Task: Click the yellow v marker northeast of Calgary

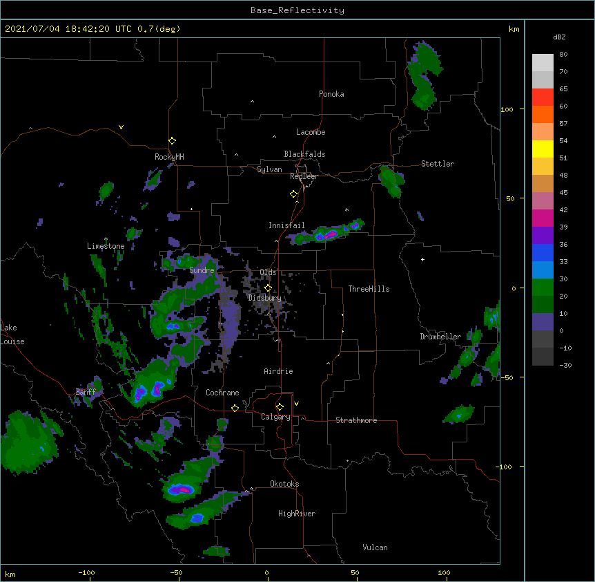Action: pos(296,404)
